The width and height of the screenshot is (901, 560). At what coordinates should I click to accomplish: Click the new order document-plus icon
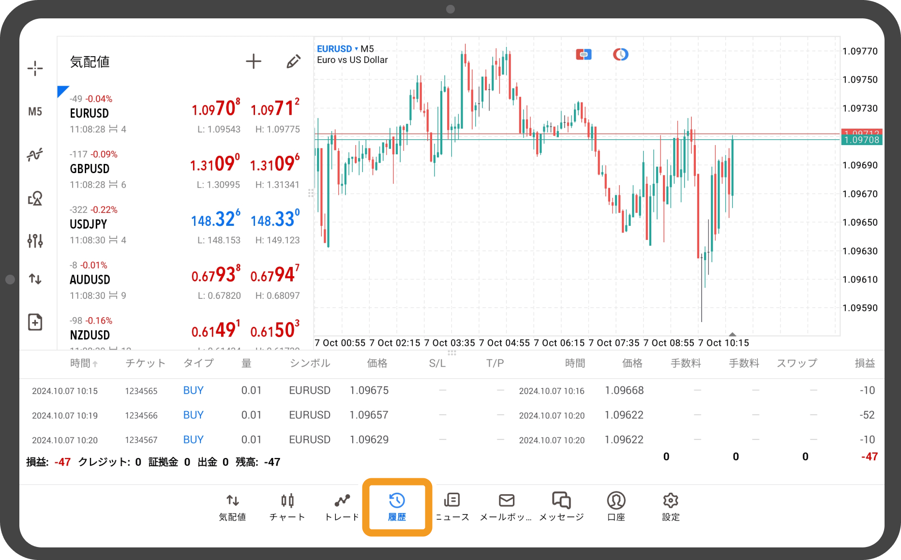[35, 322]
